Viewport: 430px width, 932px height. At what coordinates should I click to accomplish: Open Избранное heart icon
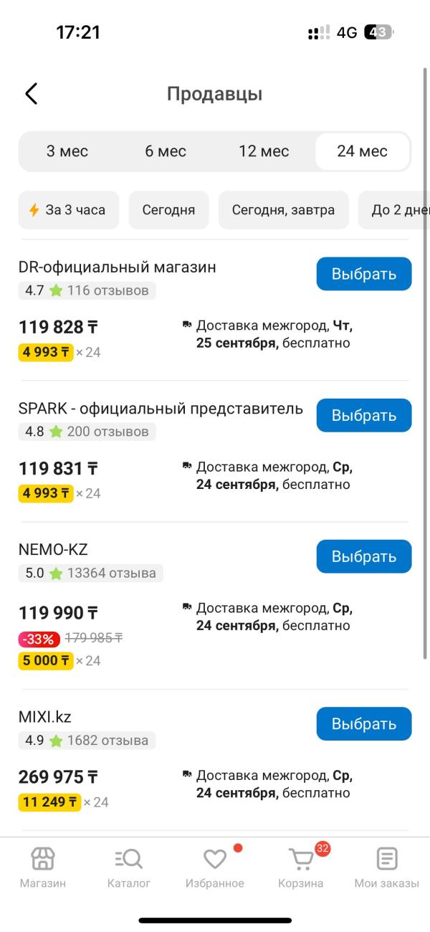point(215,859)
